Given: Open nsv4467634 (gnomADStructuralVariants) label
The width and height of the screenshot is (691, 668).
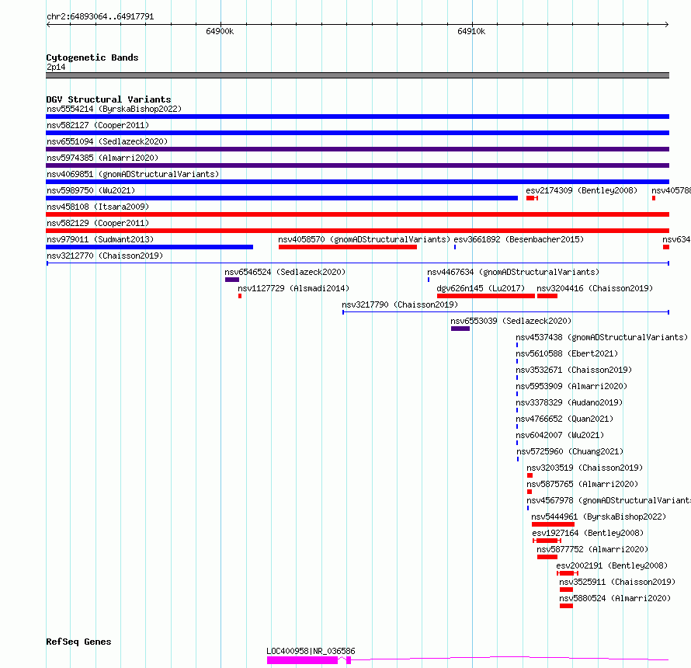Looking at the screenshot, I should tap(513, 272).
